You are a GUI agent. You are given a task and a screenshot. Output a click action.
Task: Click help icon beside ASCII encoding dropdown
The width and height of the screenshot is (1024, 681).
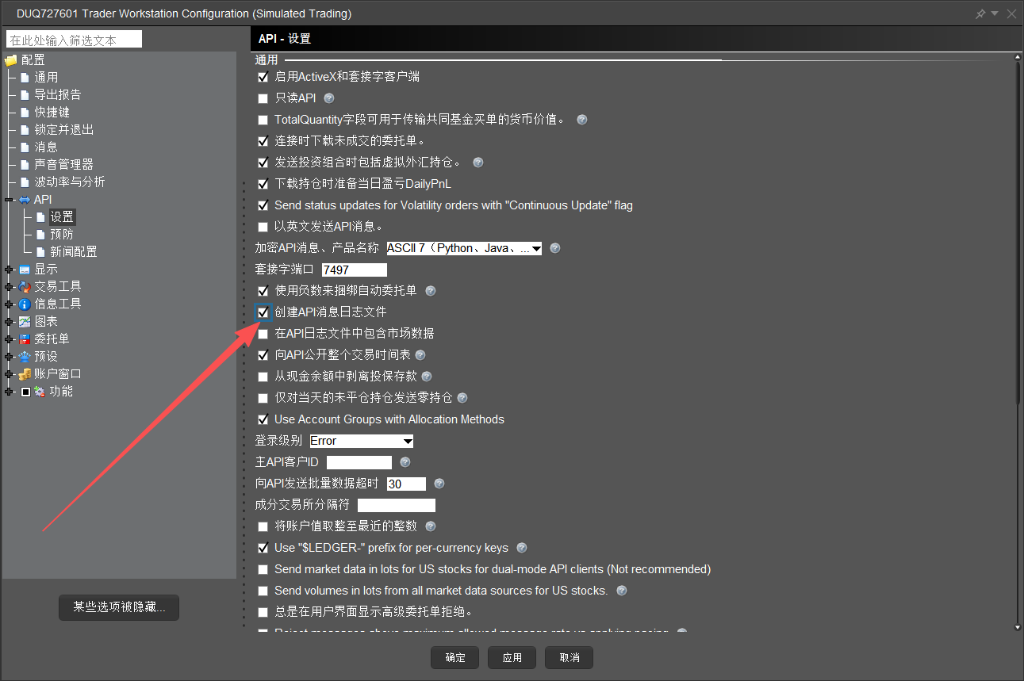(x=554, y=248)
